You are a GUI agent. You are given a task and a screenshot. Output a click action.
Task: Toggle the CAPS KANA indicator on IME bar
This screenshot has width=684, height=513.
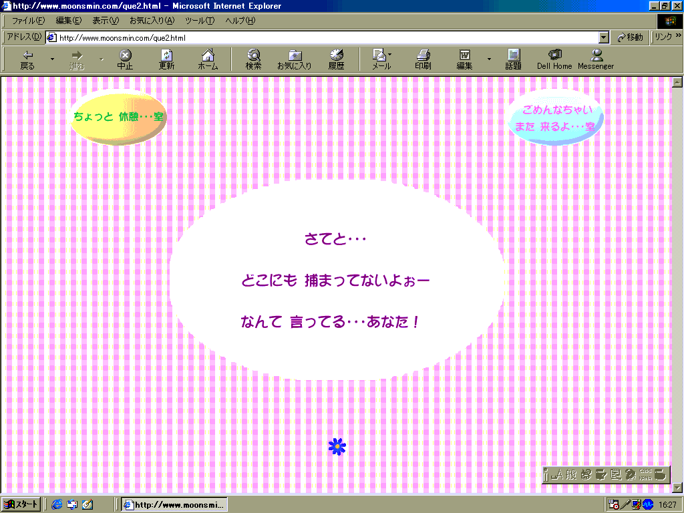(645, 475)
